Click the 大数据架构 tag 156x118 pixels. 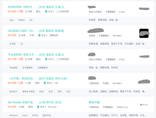point(42,68)
